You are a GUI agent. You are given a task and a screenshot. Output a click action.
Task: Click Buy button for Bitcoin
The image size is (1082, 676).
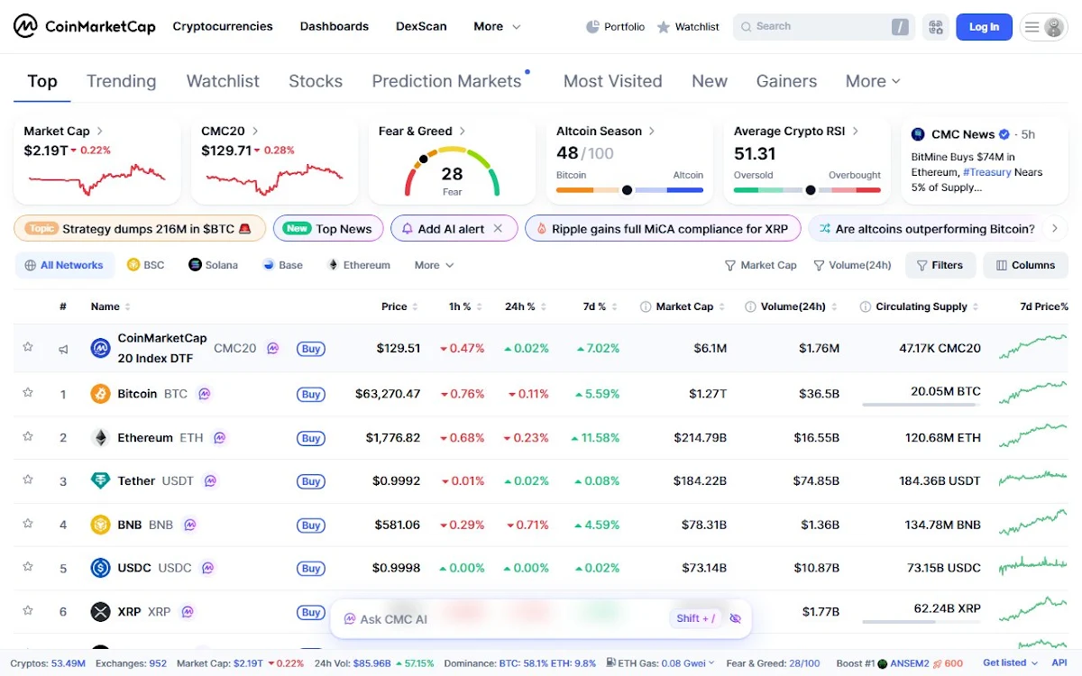pos(311,395)
